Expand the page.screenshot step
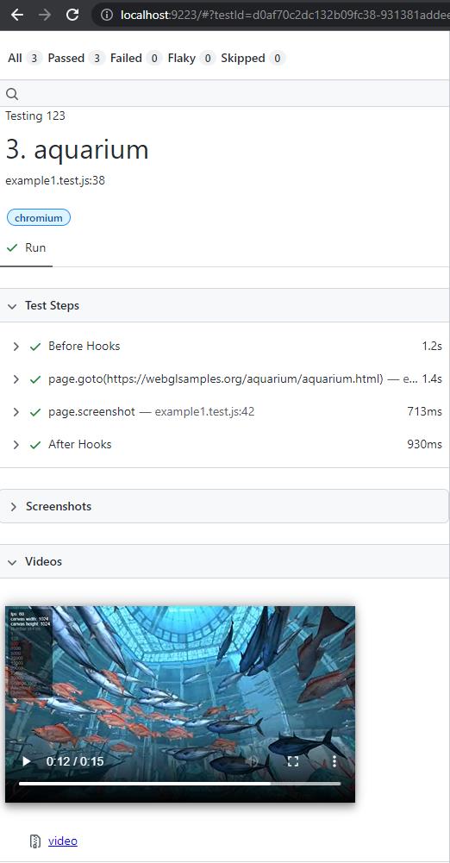450x863 pixels. (16, 412)
